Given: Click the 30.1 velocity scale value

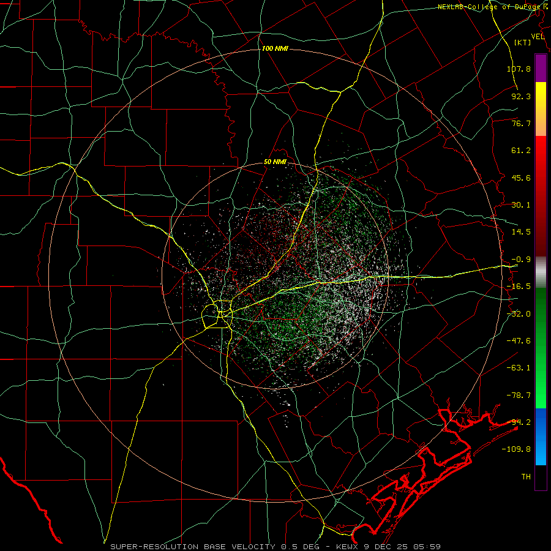Looking at the screenshot, I should (521, 205).
